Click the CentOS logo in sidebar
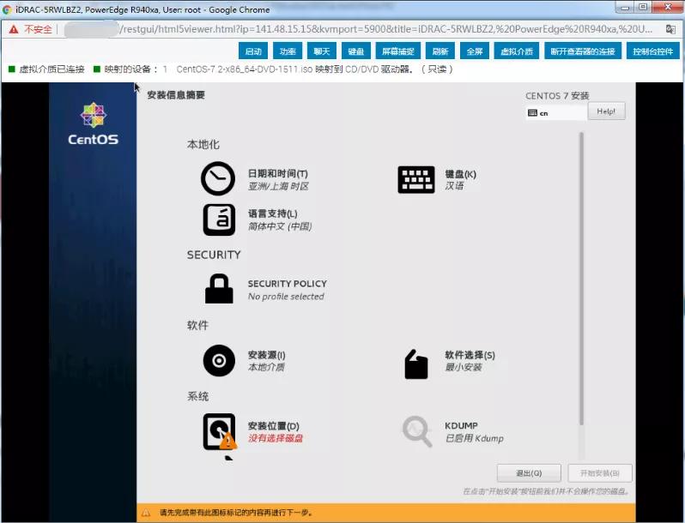The width and height of the screenshot is (685, 523). (93, 123)
